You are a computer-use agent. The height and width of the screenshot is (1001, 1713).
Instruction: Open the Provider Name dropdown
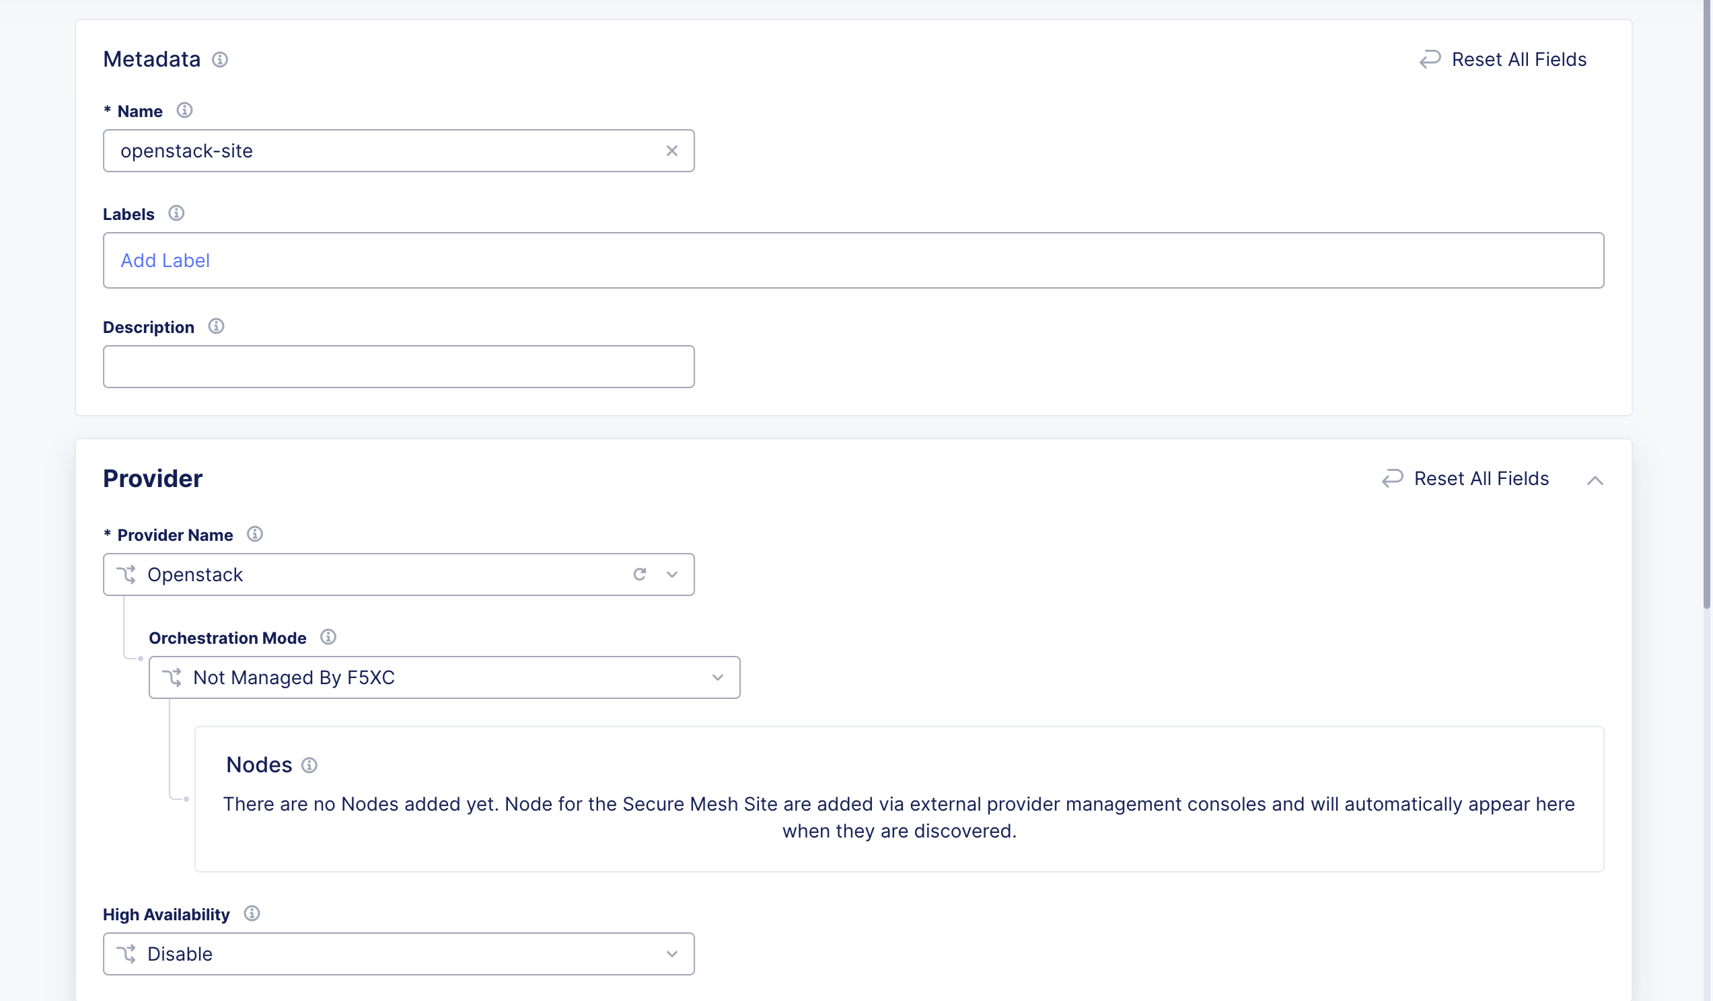click(672, 575)
